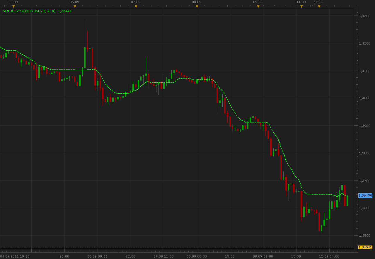The height and width of the screenshot is (259, 375).
Task: Select the 1,3700 price axis label
Action: (364, 181)
